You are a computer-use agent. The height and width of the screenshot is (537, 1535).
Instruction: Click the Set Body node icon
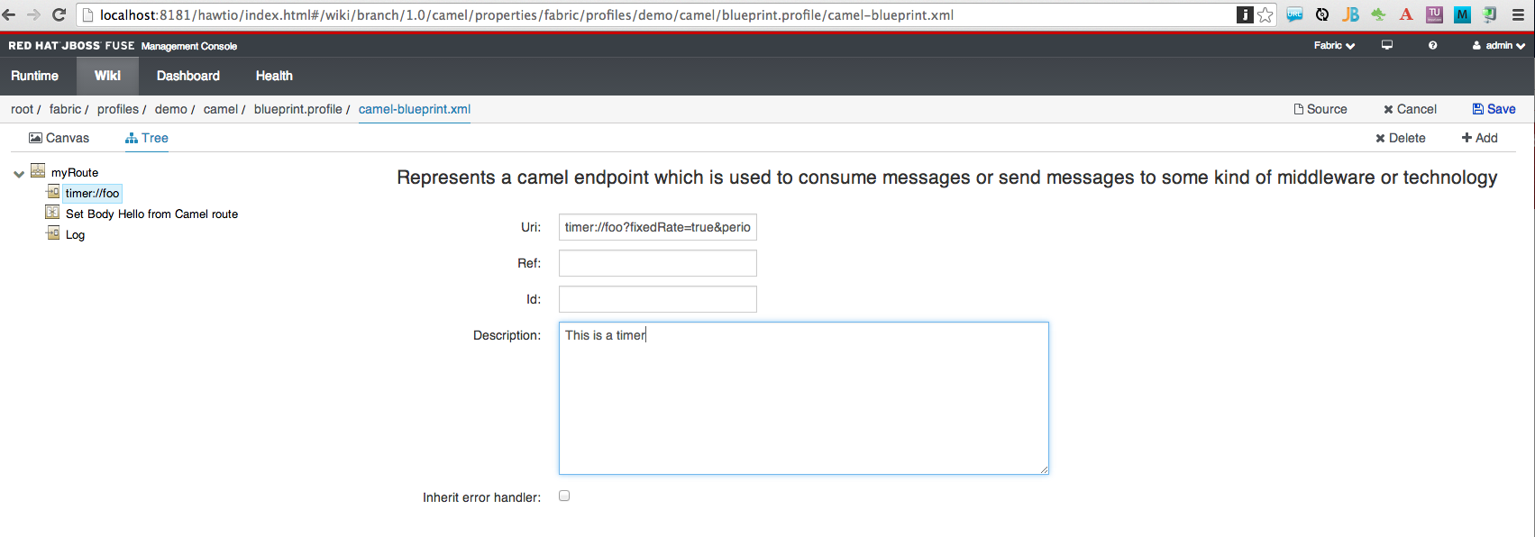pos(52,213)
